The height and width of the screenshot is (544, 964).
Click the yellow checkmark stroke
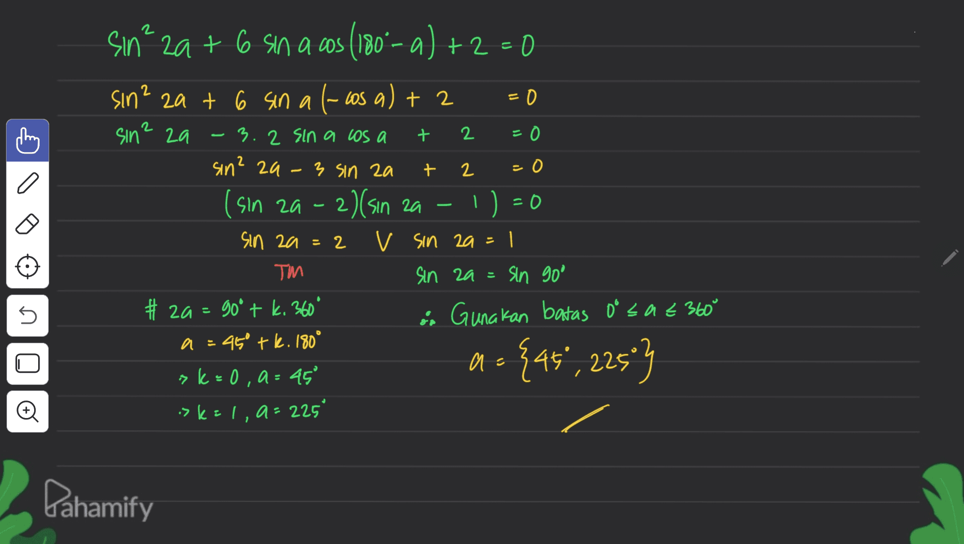click(585, 418)
